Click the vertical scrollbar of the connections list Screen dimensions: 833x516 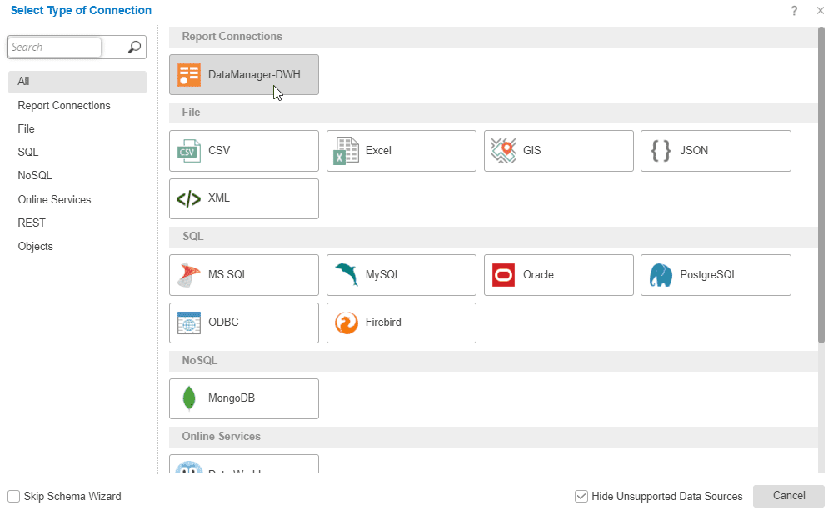(821, 183)
